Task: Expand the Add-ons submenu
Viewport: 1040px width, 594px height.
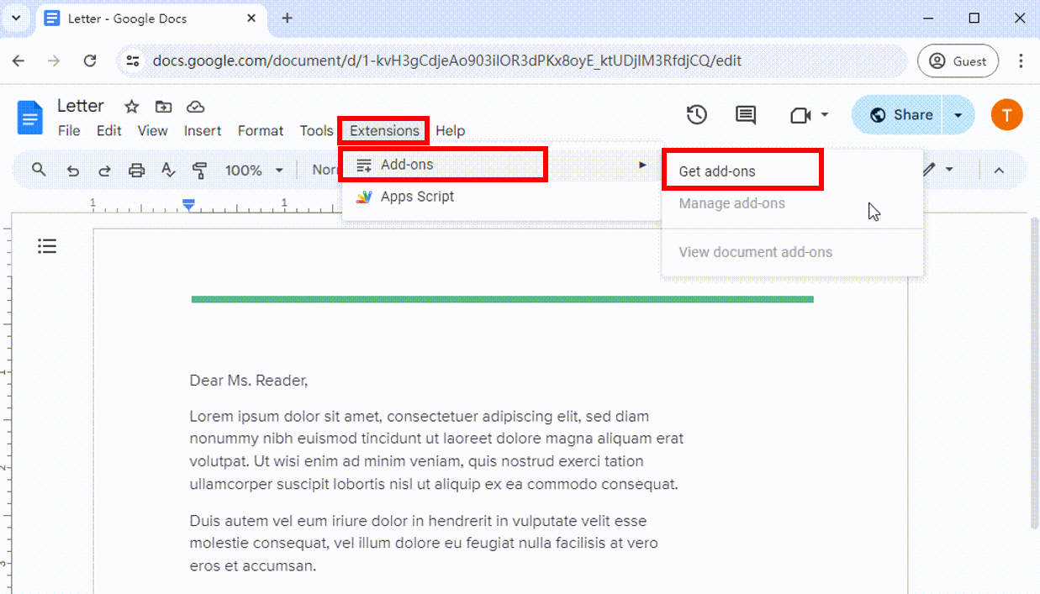Action: [503, 165]
